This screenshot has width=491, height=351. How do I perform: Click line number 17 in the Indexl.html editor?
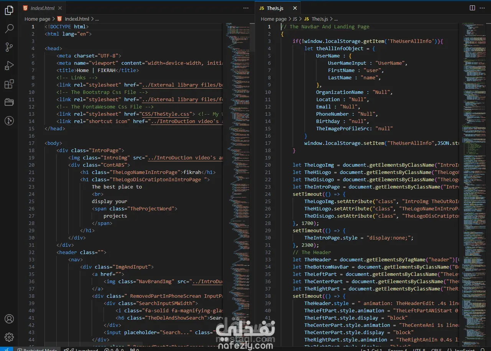coord(31,143)
